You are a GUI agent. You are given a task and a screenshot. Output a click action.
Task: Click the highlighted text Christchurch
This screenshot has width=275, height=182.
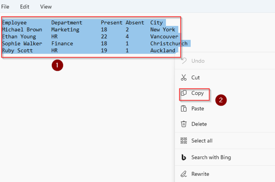tap(169, 43)
